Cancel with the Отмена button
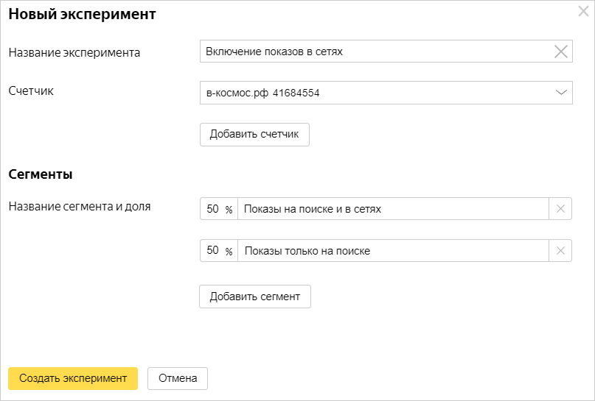Screen dimensions: 595x401 coord(178,378)
